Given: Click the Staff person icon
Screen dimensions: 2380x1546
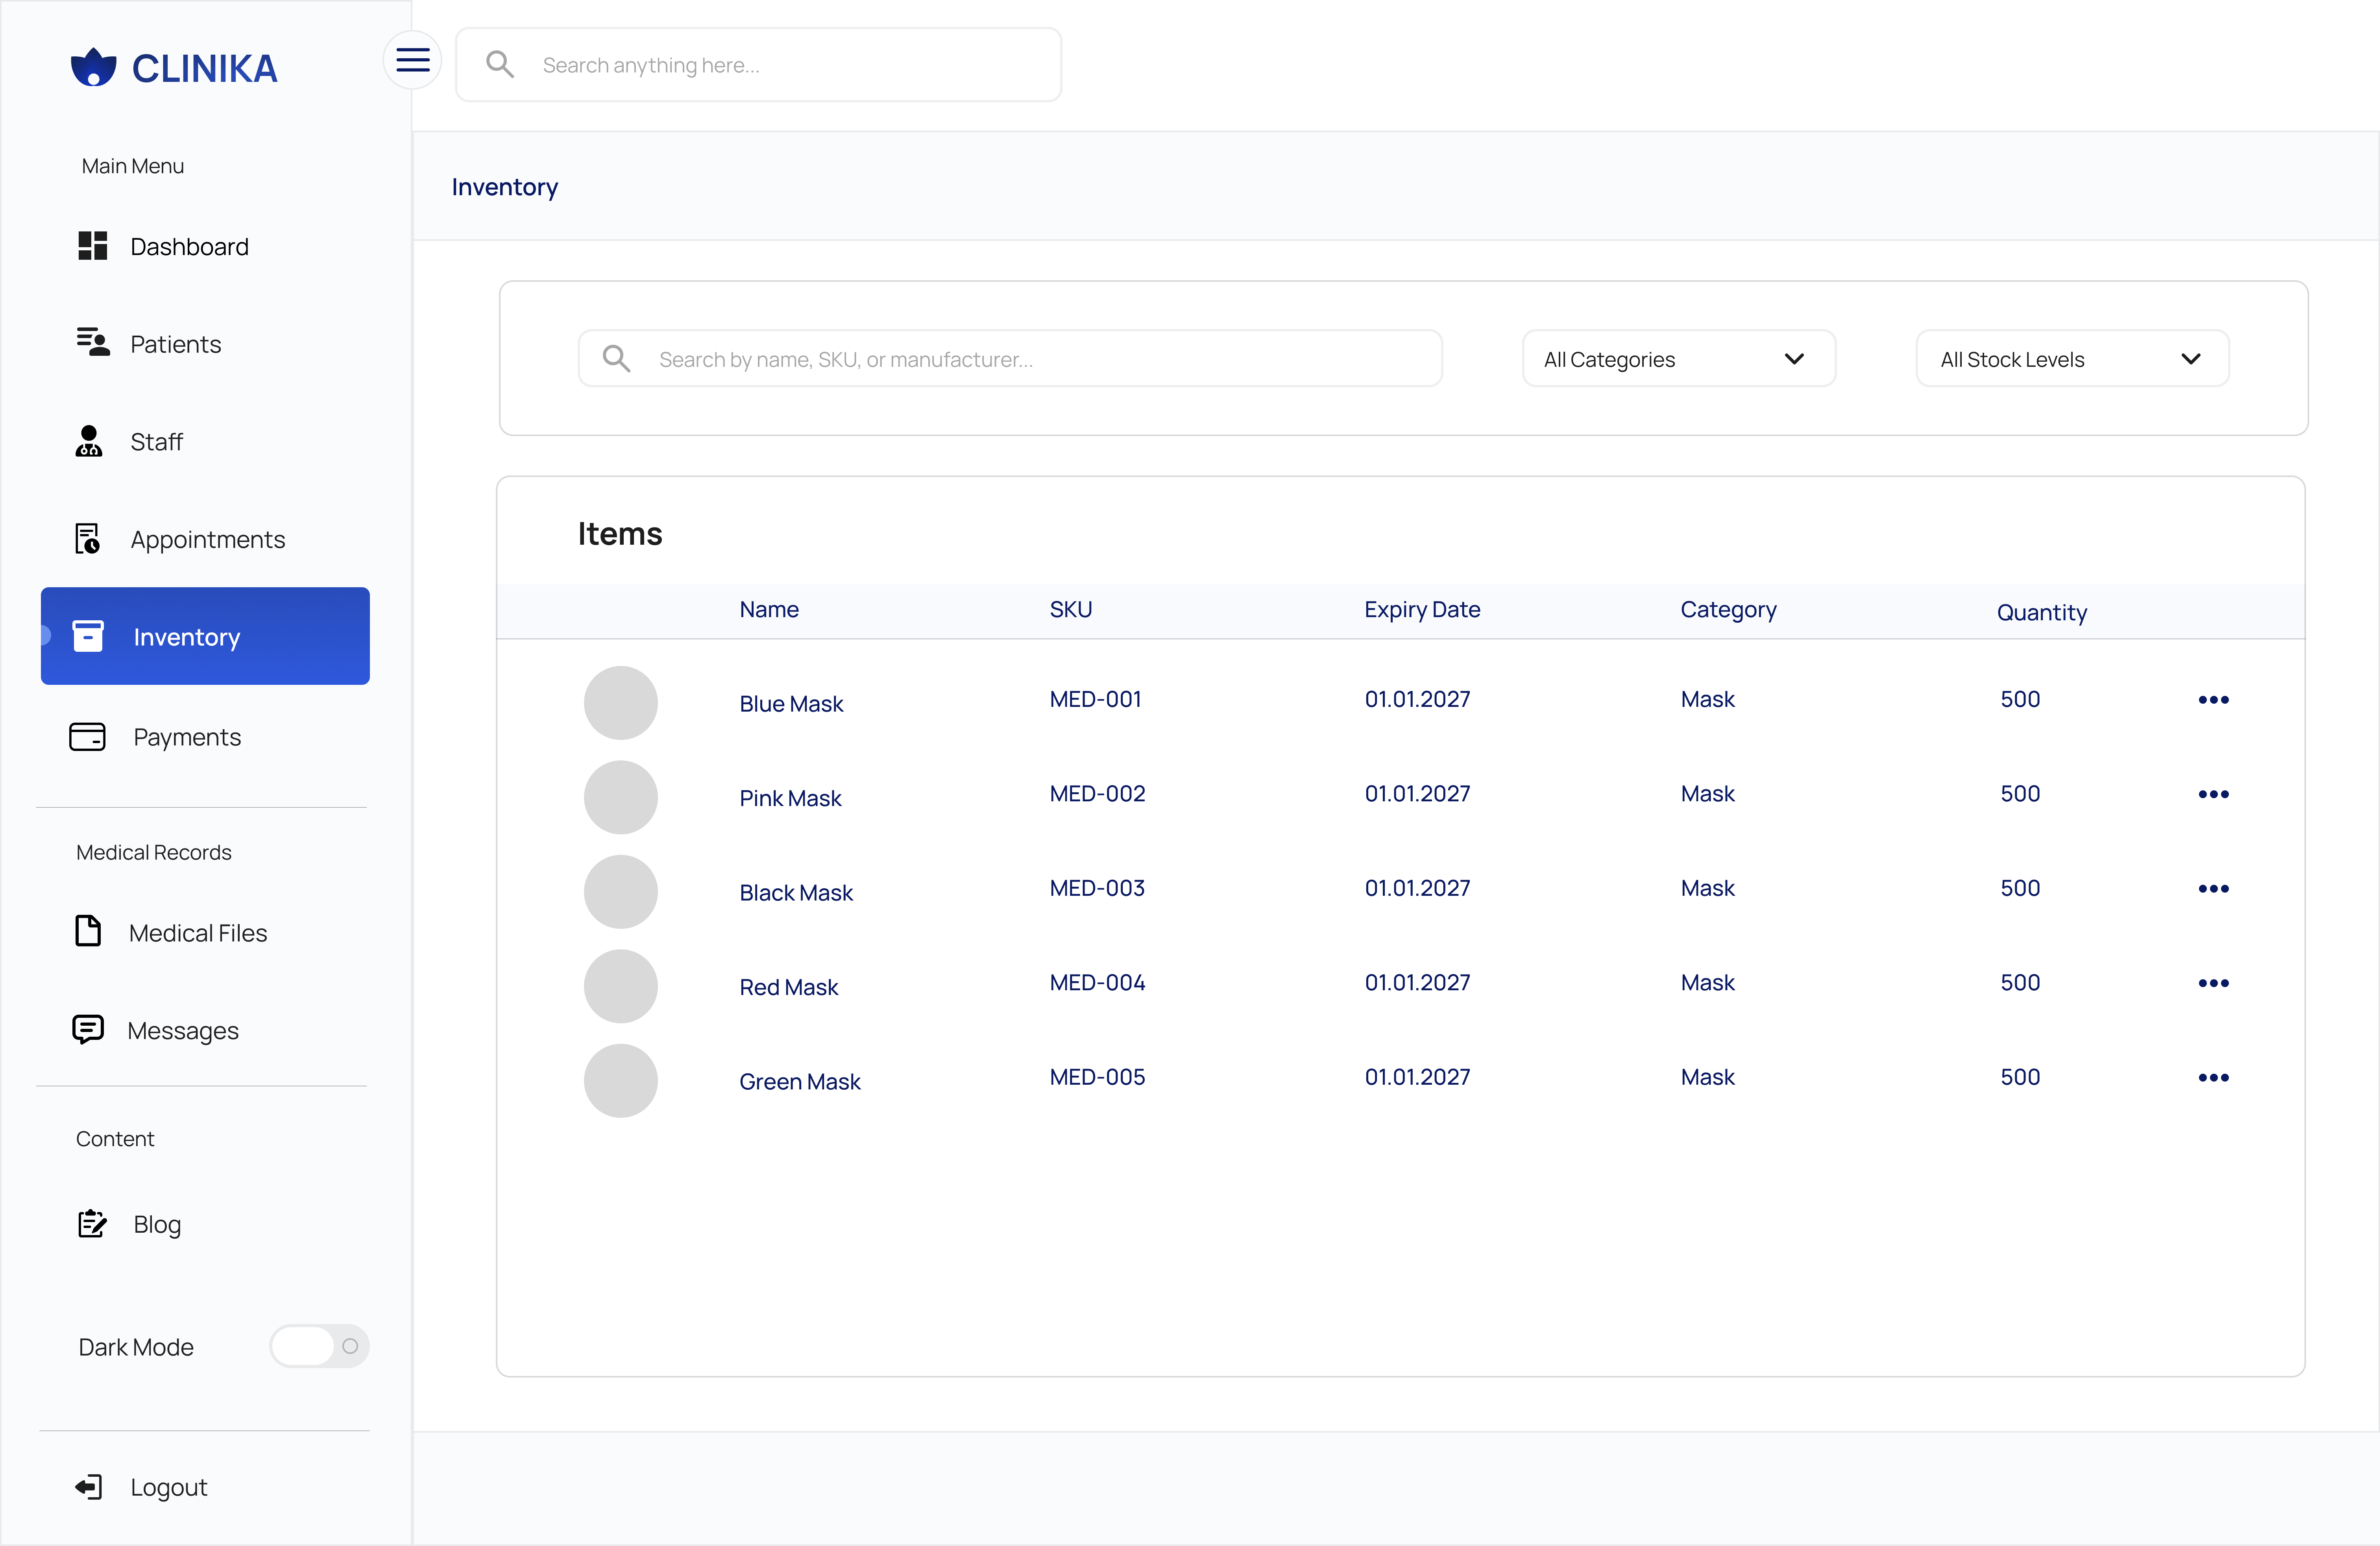Looking at the screenshot, I should (x=88, y=441).
